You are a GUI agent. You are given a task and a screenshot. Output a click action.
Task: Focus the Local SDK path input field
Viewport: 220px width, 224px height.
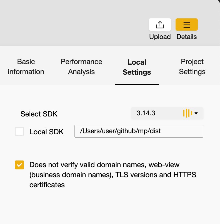[x=139, y=131]
